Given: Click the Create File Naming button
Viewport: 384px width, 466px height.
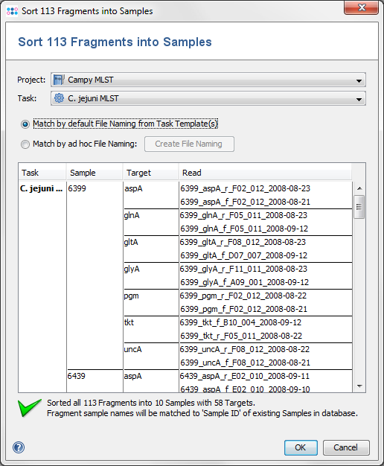Looking at the screenshot, I should [x=189, y=144].
